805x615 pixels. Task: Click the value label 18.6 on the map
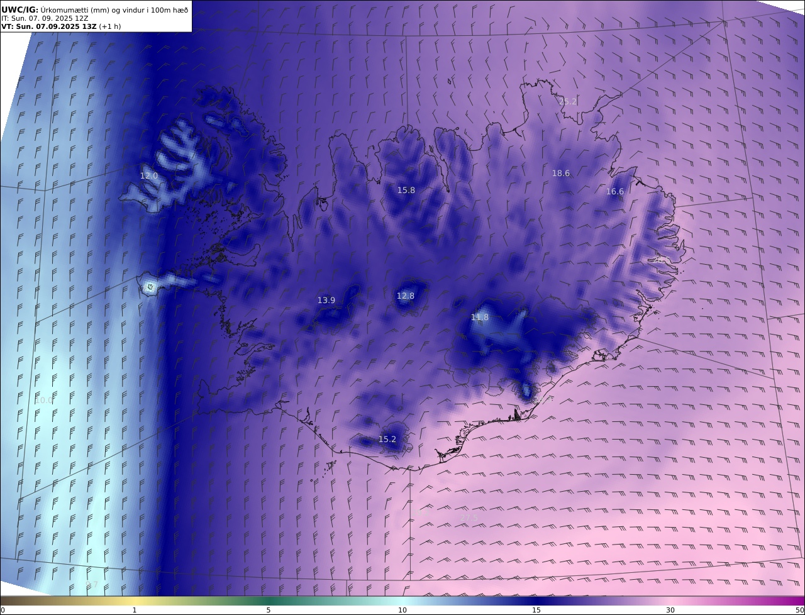[x=561, y=173]
